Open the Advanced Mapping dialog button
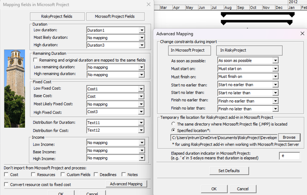 126,184
